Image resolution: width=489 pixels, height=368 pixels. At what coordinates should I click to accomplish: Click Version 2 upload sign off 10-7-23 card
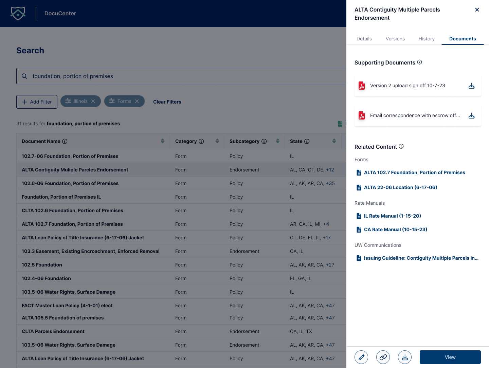point(418,86)
